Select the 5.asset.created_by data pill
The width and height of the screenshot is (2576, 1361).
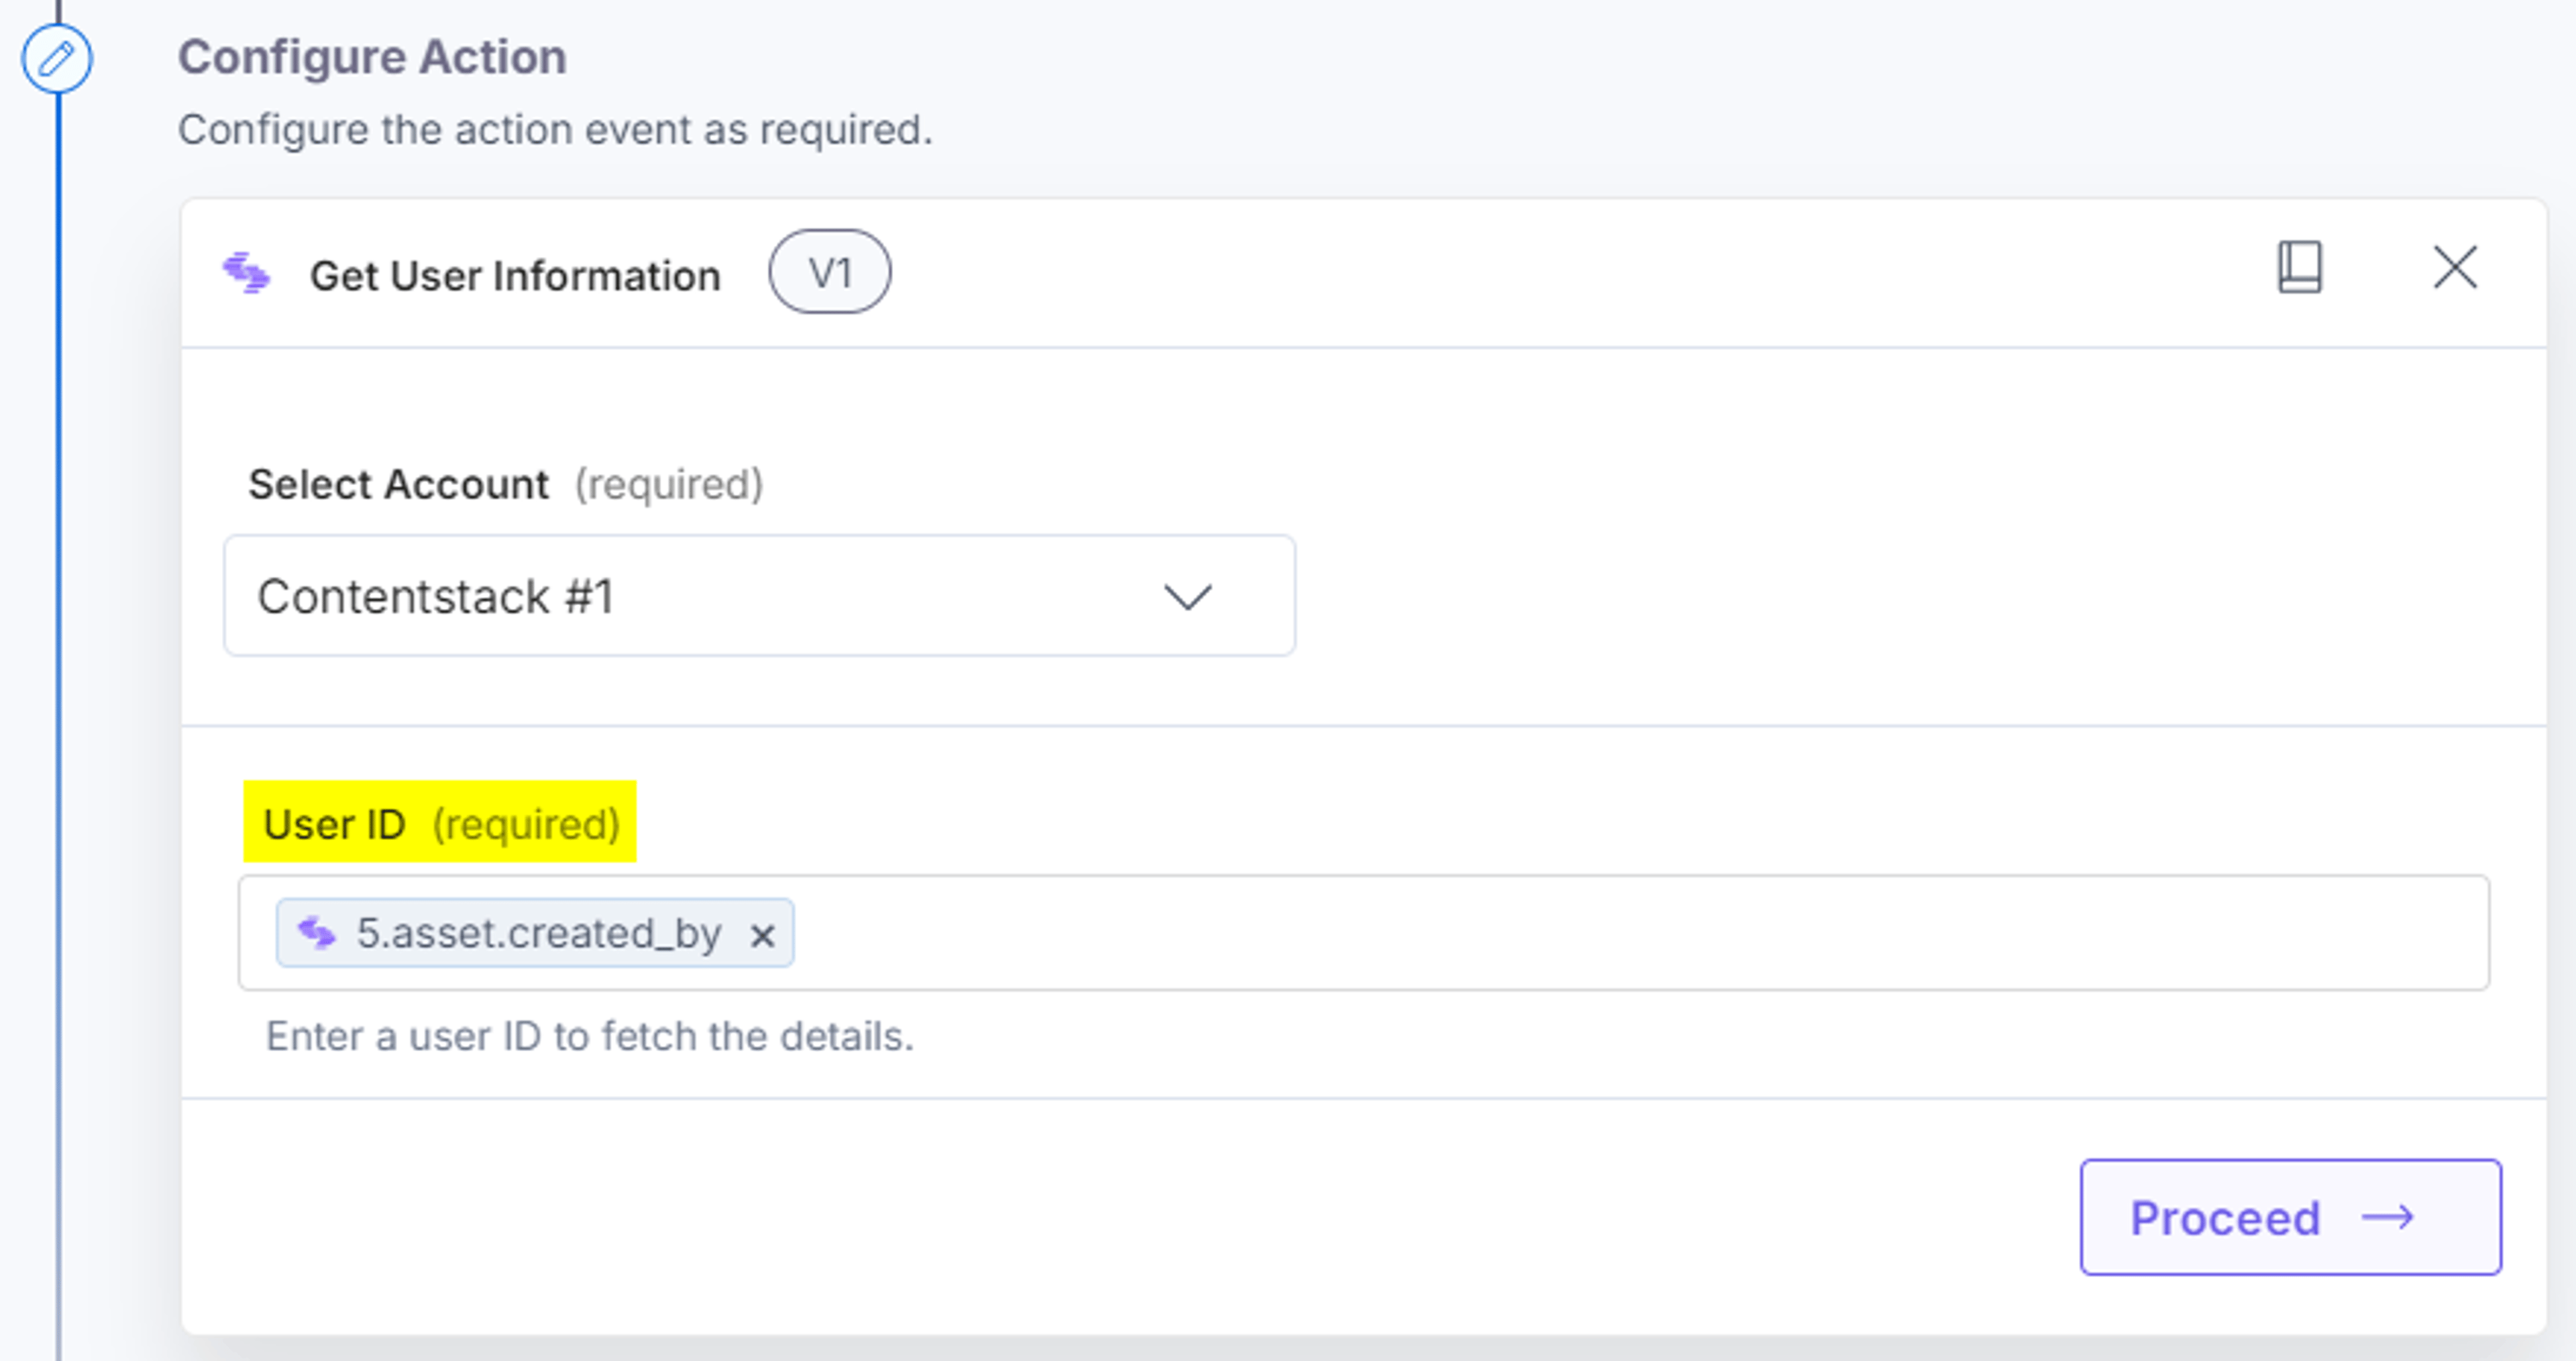[x=535, y=933]
